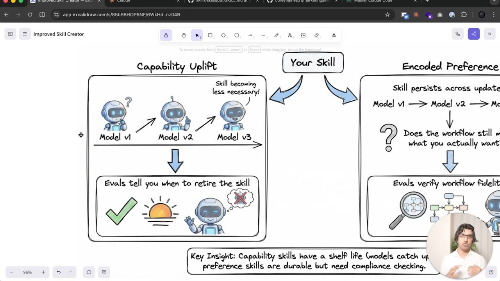
Task: Select the Diamond shape tool
Action: pyautogui.click(x=223, y=35)
